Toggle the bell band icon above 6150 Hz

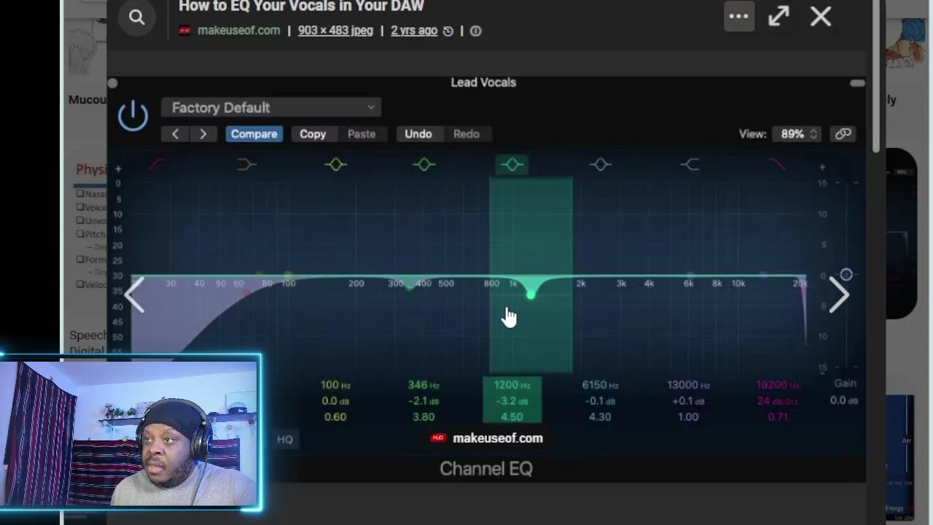(x=601, y=165)
